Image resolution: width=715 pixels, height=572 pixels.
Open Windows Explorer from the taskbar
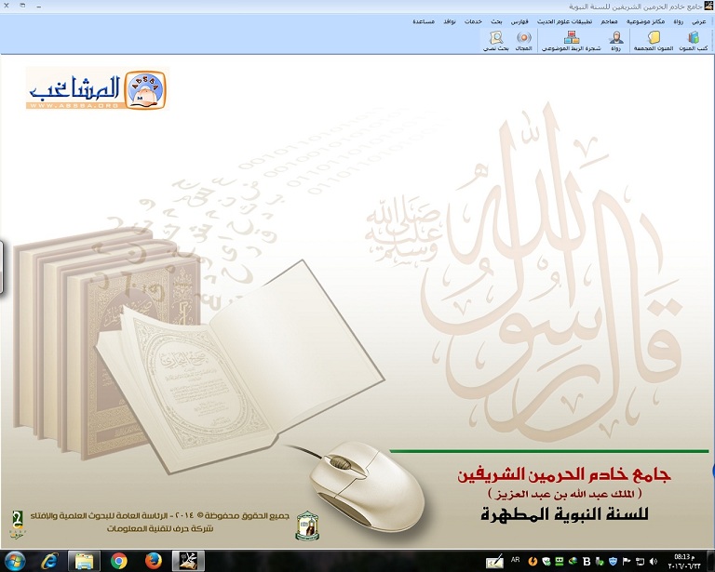pos(84,561)
